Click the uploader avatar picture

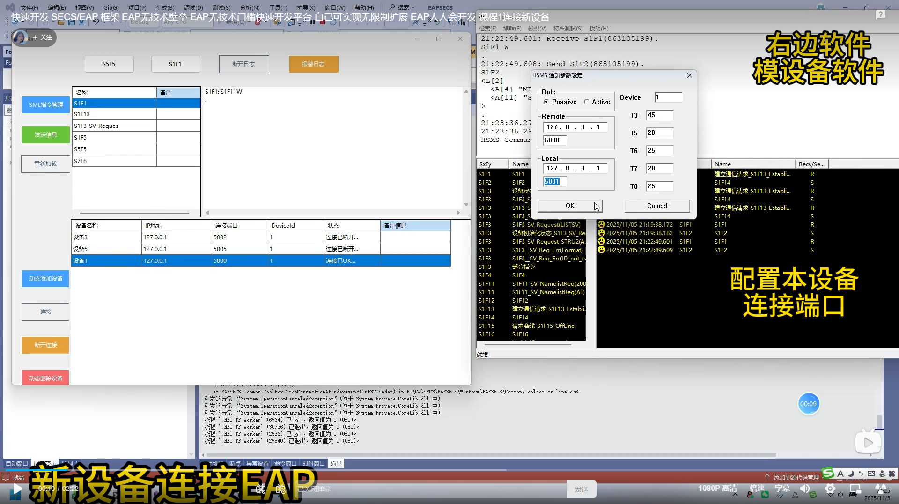click(x=20, y=37)
